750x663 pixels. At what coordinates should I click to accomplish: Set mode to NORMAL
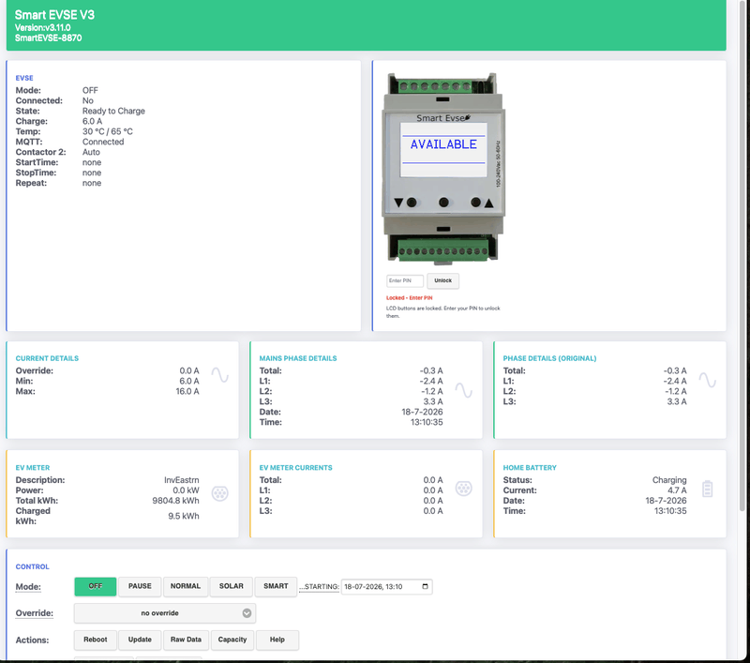click(x=186, y=586)
